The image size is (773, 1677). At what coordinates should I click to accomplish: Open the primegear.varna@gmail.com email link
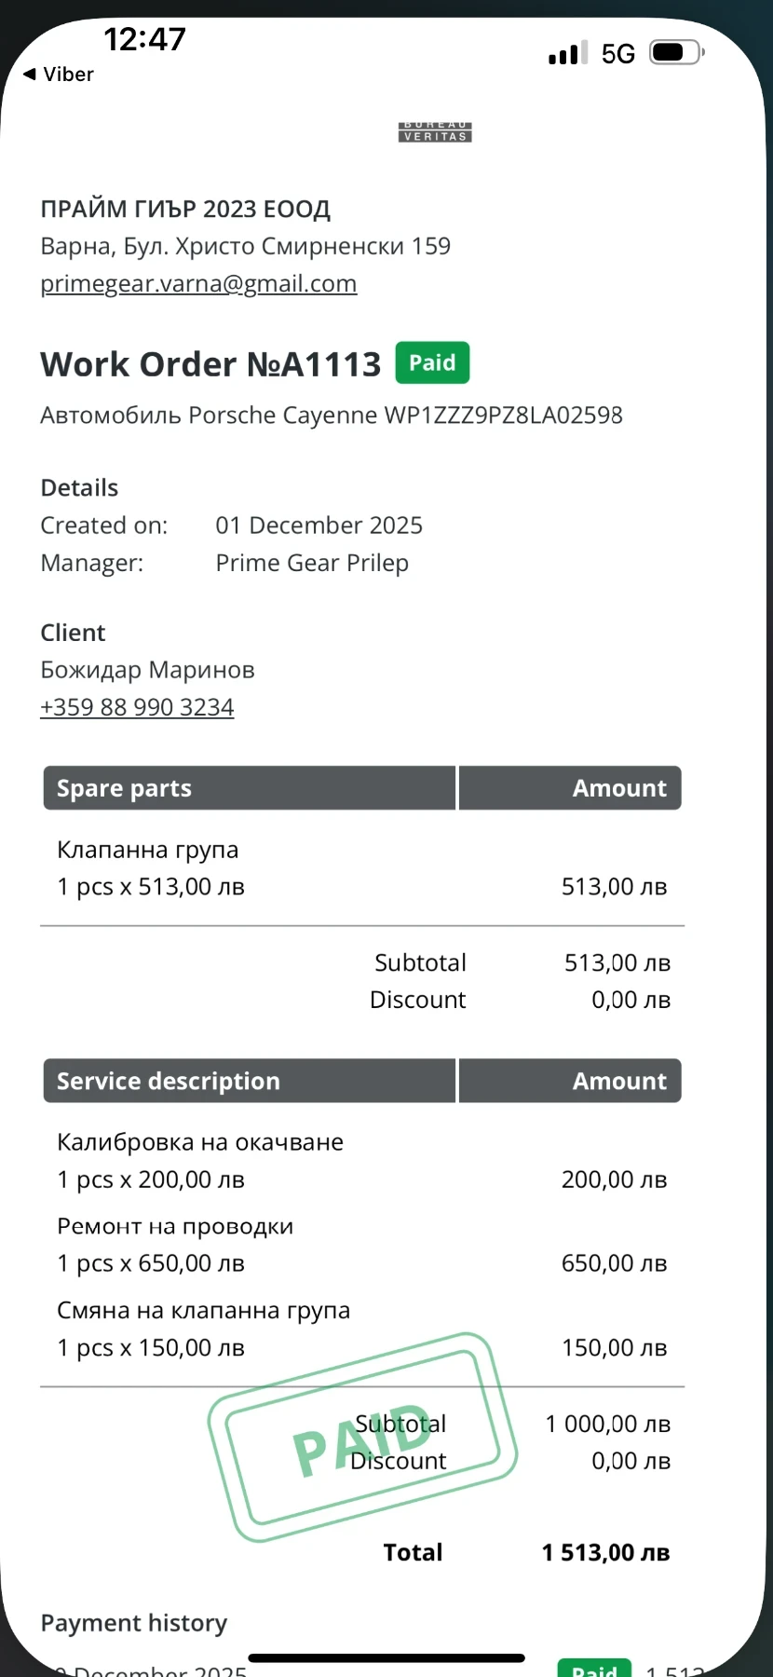click(x=198, y=283)
